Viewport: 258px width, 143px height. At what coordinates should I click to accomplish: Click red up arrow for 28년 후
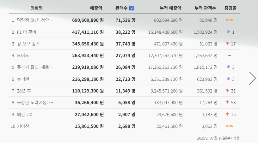click(x=227, y=91)
